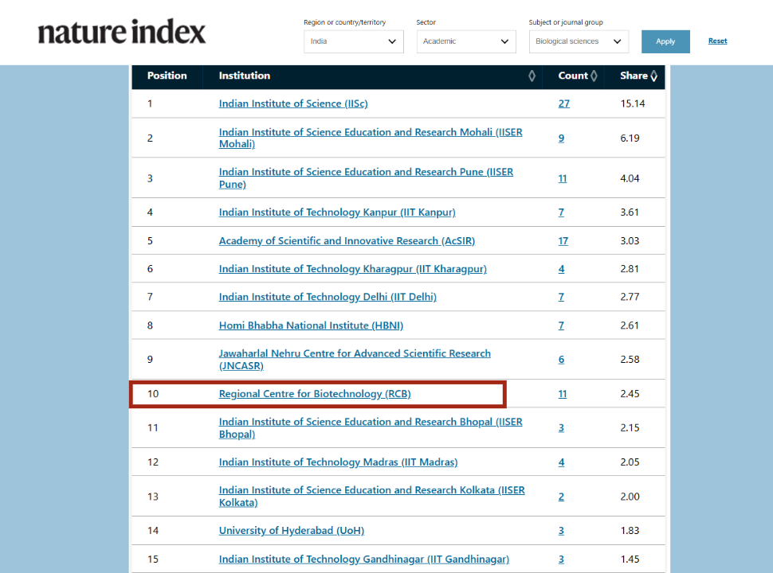Click the Position column header
Viewport: 773px width, 573px height.
pos(167,76)
